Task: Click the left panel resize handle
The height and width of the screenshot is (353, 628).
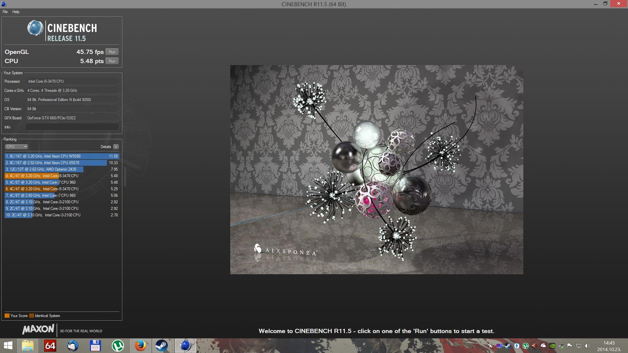Action: (x=125, y=176)
